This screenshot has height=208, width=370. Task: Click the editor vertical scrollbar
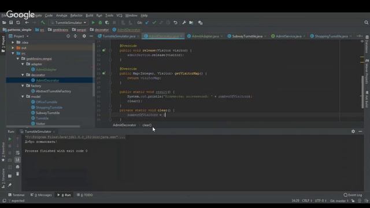coord(362,92)
